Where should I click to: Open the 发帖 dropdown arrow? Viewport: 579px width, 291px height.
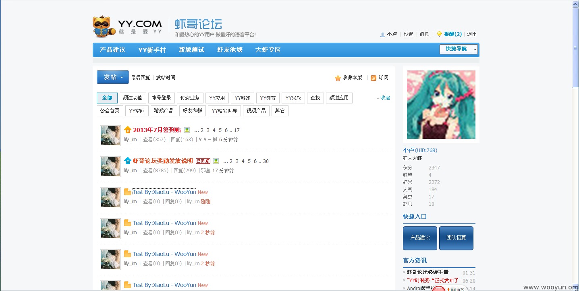coord(122,77)
